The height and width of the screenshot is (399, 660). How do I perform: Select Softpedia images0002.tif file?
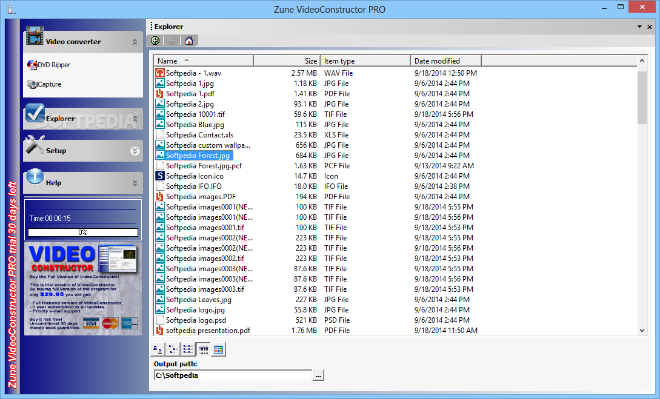205,258
